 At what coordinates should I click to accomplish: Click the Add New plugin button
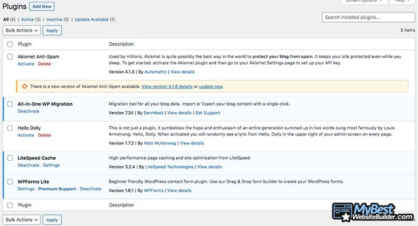point(42,6)
